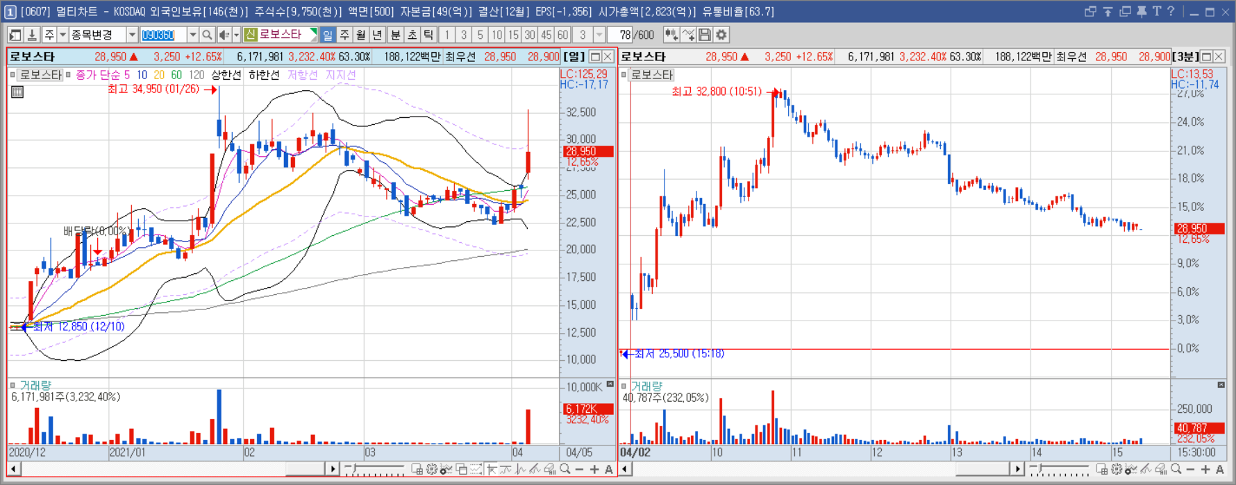
Task: Select the 년 (yearly) period toggle
Action: [378, 35]
